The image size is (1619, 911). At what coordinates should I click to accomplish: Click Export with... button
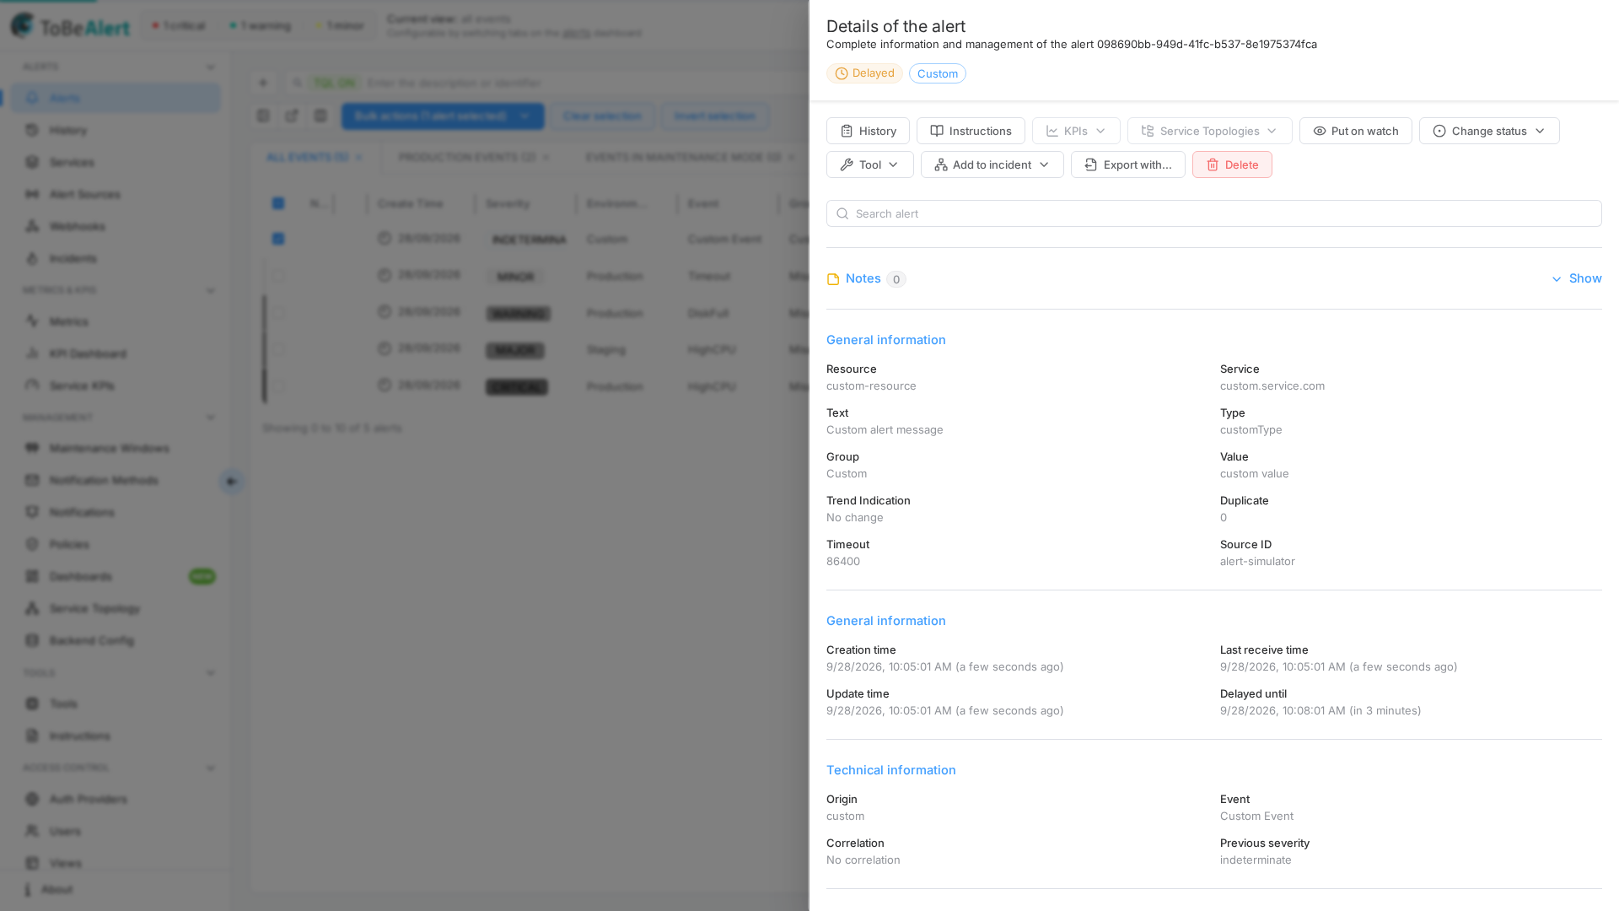click(x=1127, y=164)
